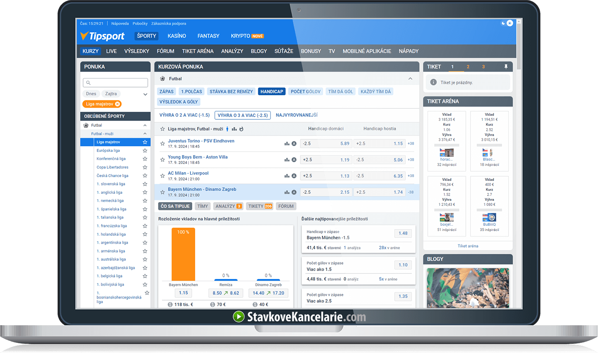Favorite the Liga majstrov sidebar item
The image size is (598, 353).
pyautogui.click(x=145, y=142)
